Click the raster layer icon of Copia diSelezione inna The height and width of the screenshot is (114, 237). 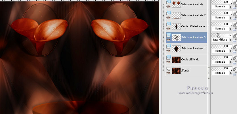168,24
